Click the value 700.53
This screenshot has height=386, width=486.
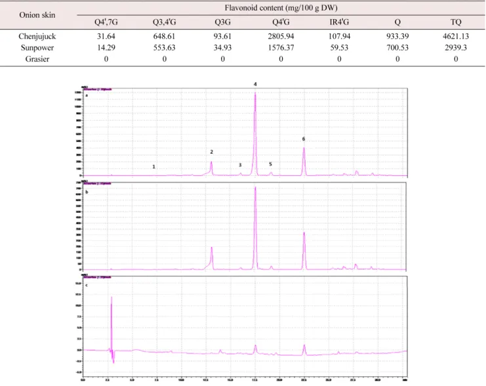coord(397,48)
